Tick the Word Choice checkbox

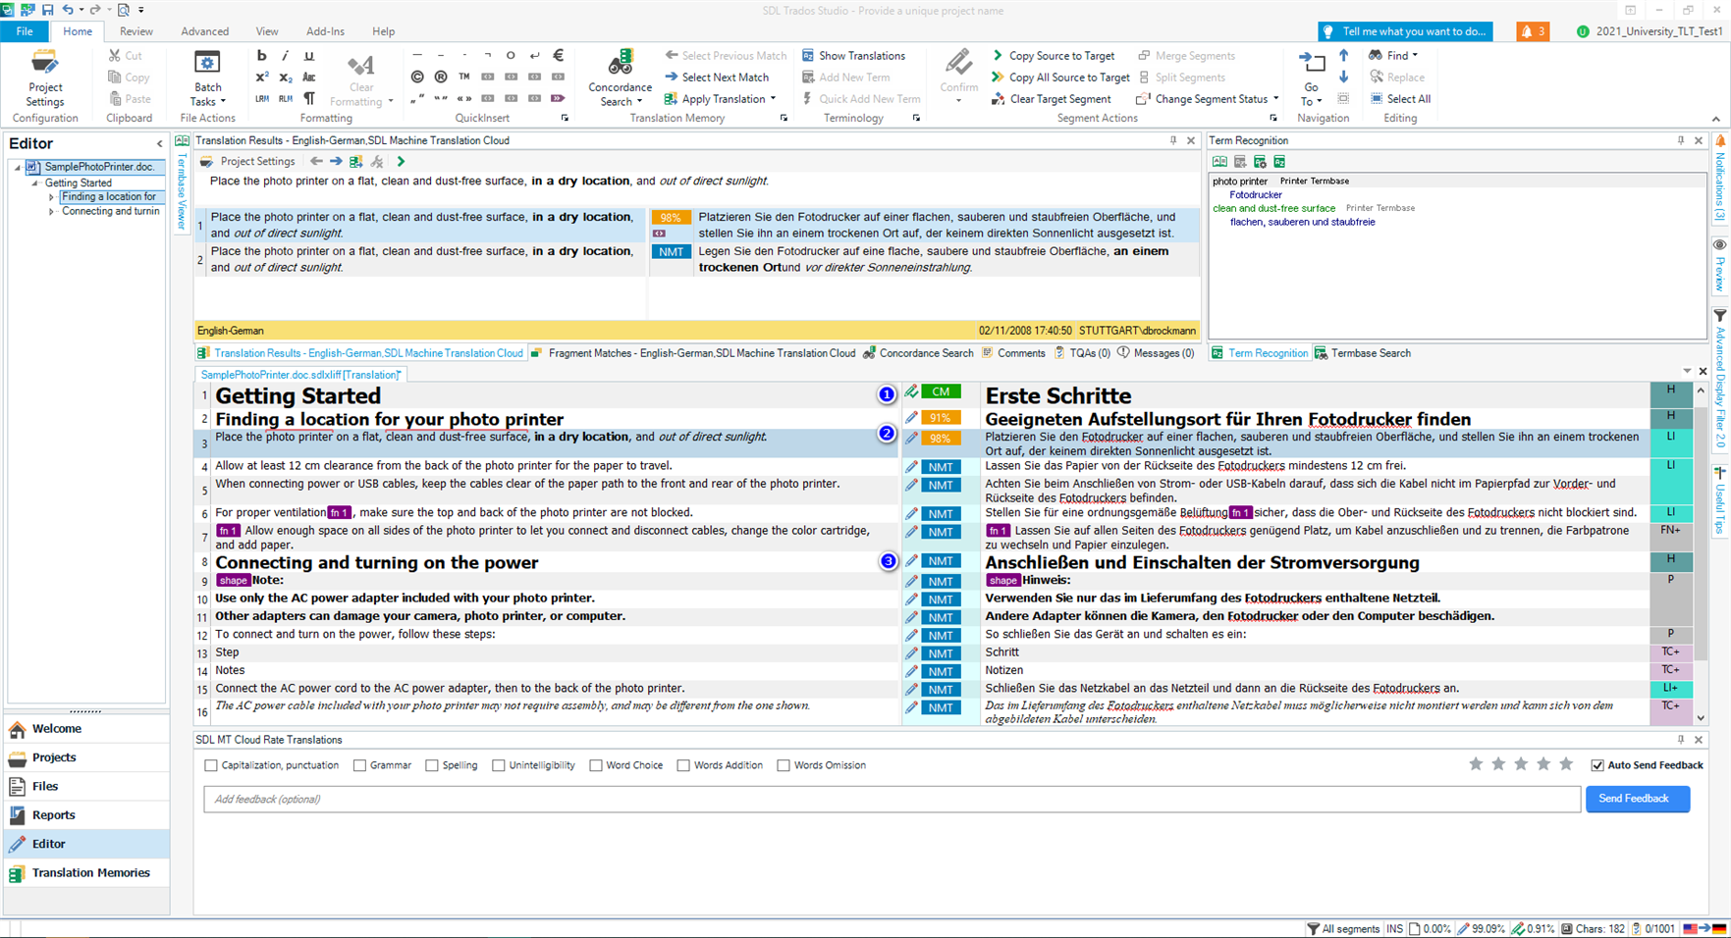[x=596, y=765]
